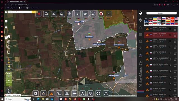Open the list menu panel in sidebar
Viewport: 179px width, 101px height.
coord(140,34)
